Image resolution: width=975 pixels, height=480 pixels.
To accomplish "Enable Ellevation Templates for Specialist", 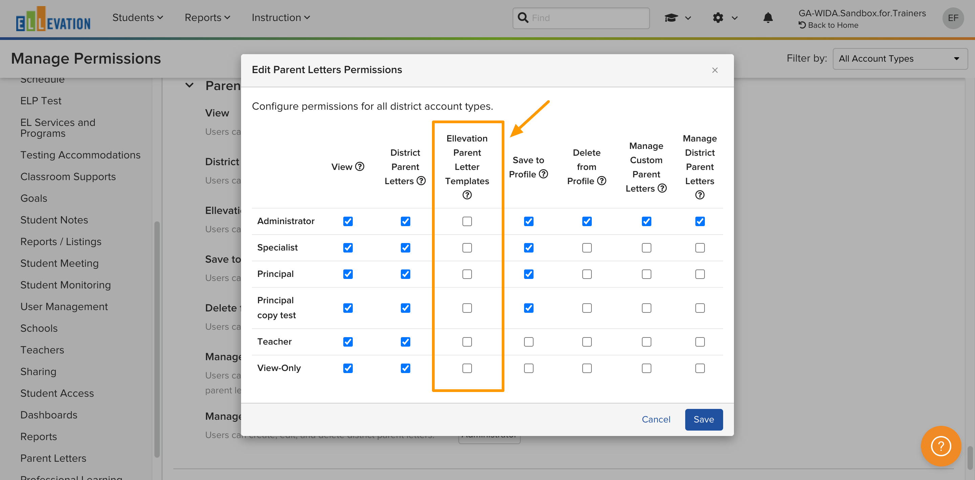I will 467,248.
